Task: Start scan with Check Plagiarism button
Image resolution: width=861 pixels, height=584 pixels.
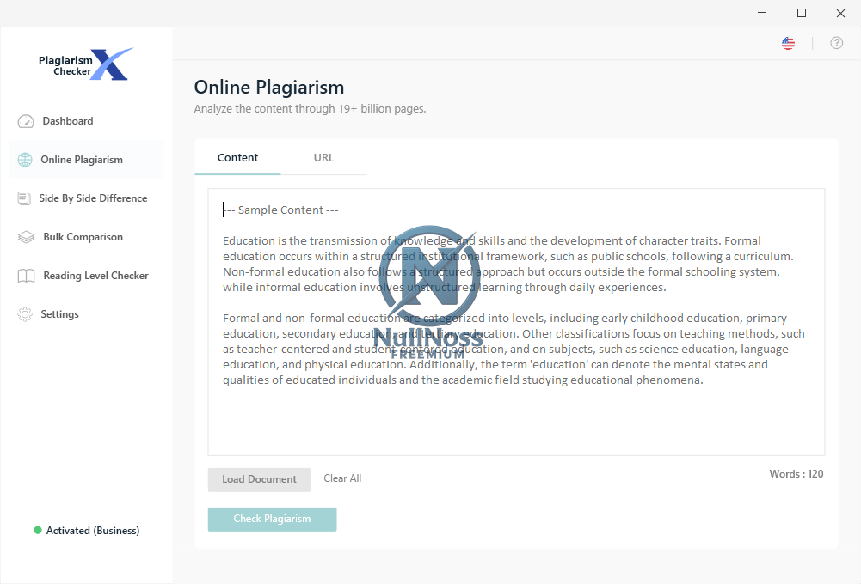Action: (272, 520)
